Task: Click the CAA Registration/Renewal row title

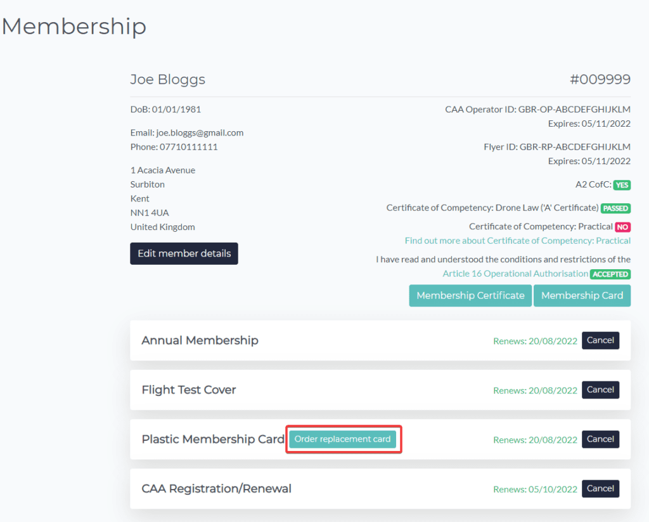Action: [x=216, y=488]
